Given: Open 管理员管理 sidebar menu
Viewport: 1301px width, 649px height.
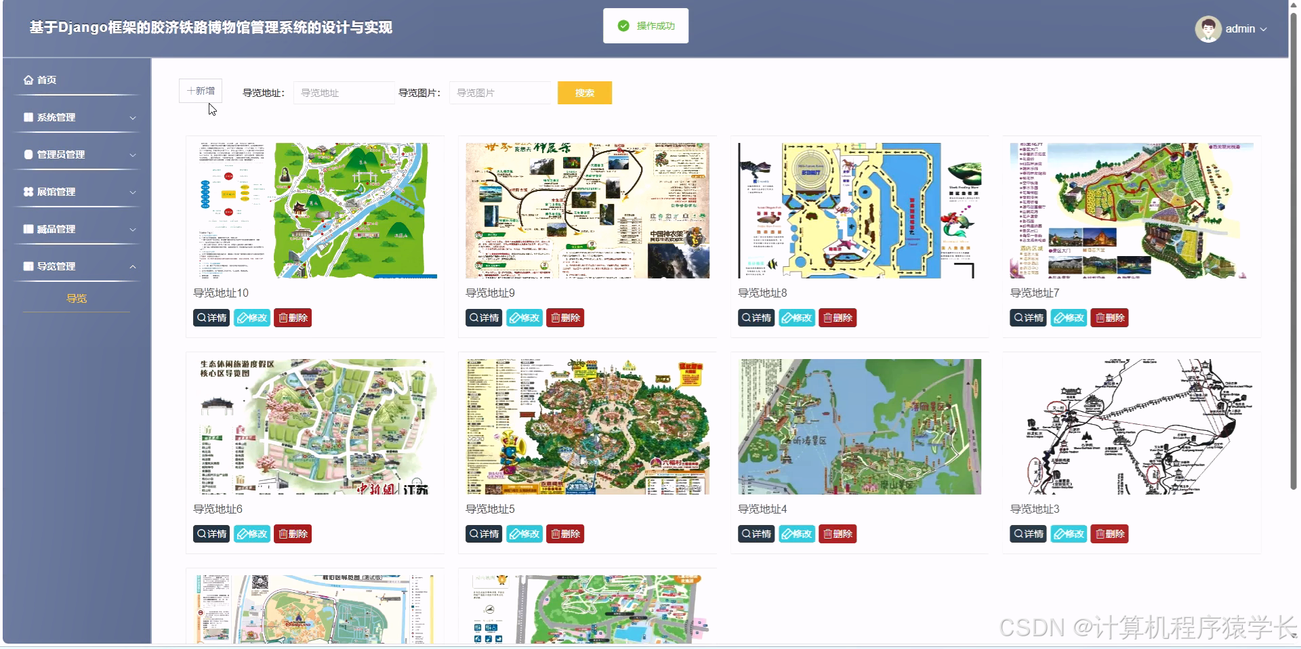Looking at the screenshot, I should coord(77,154).
